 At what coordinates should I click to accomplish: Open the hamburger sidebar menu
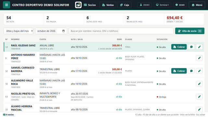click(6, 5)
